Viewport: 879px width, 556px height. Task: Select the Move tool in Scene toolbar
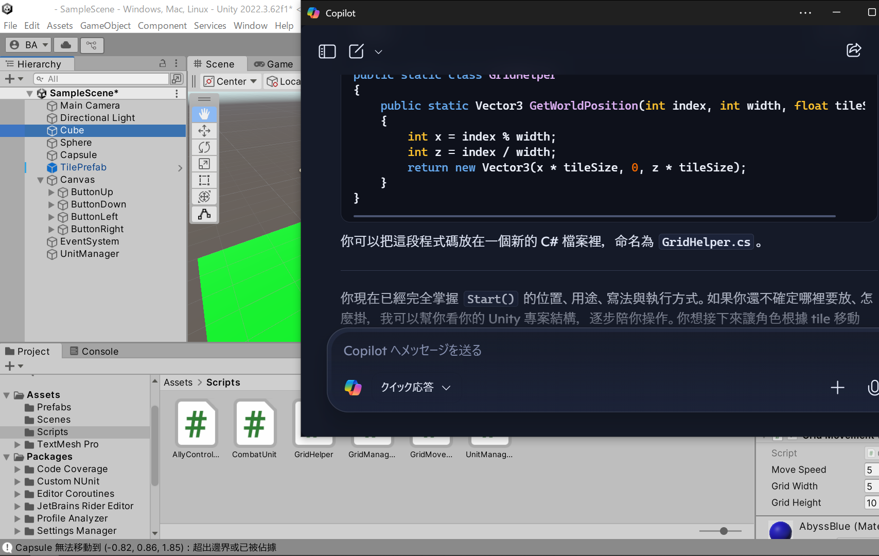pos(204,131)
